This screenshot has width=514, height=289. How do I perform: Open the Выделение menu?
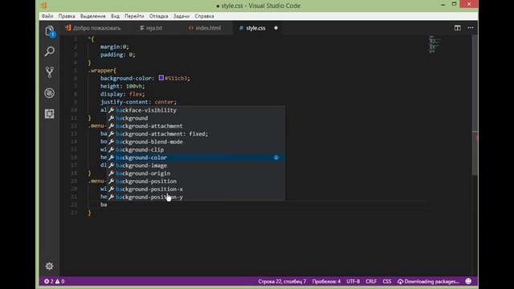93,16
